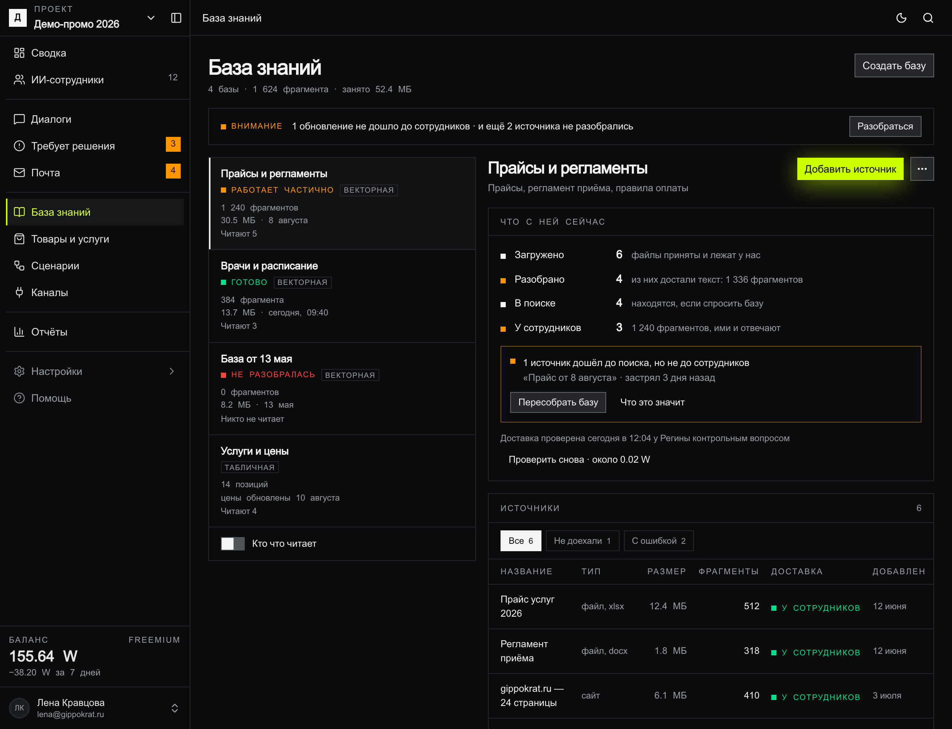Image resolution: width=952 pixels, height=729 pixels.
Task: Select the Не доехали 1 filter
Action: [x=582, y=541]
